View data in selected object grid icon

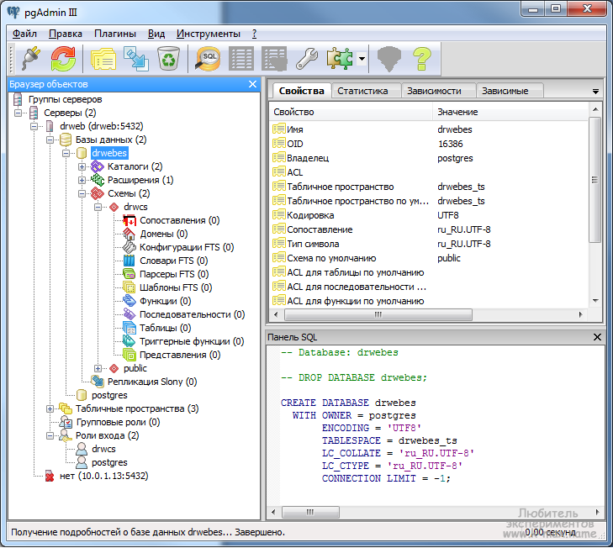[240, 59]
